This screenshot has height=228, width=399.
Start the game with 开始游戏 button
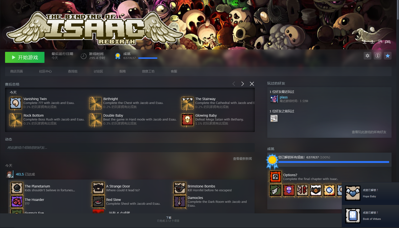[25, 57]
